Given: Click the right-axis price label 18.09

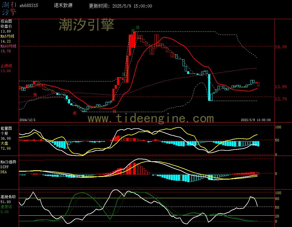Looking at the screenshot, I should 281,47.
